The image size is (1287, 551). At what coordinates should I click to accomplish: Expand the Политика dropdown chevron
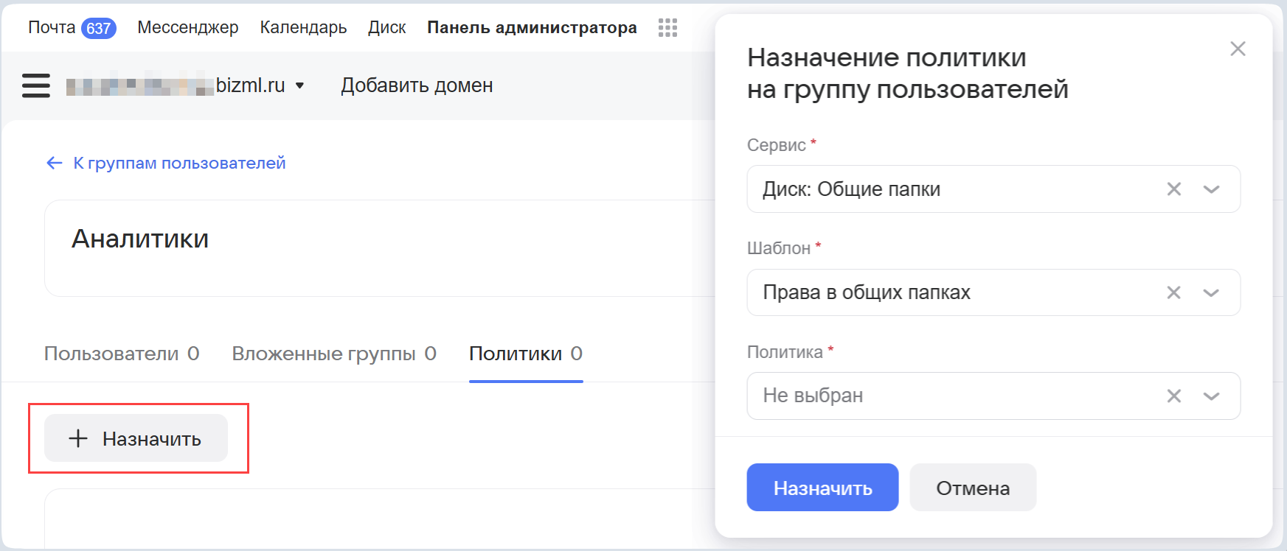pyautogui.click(x=1211, y=396)
